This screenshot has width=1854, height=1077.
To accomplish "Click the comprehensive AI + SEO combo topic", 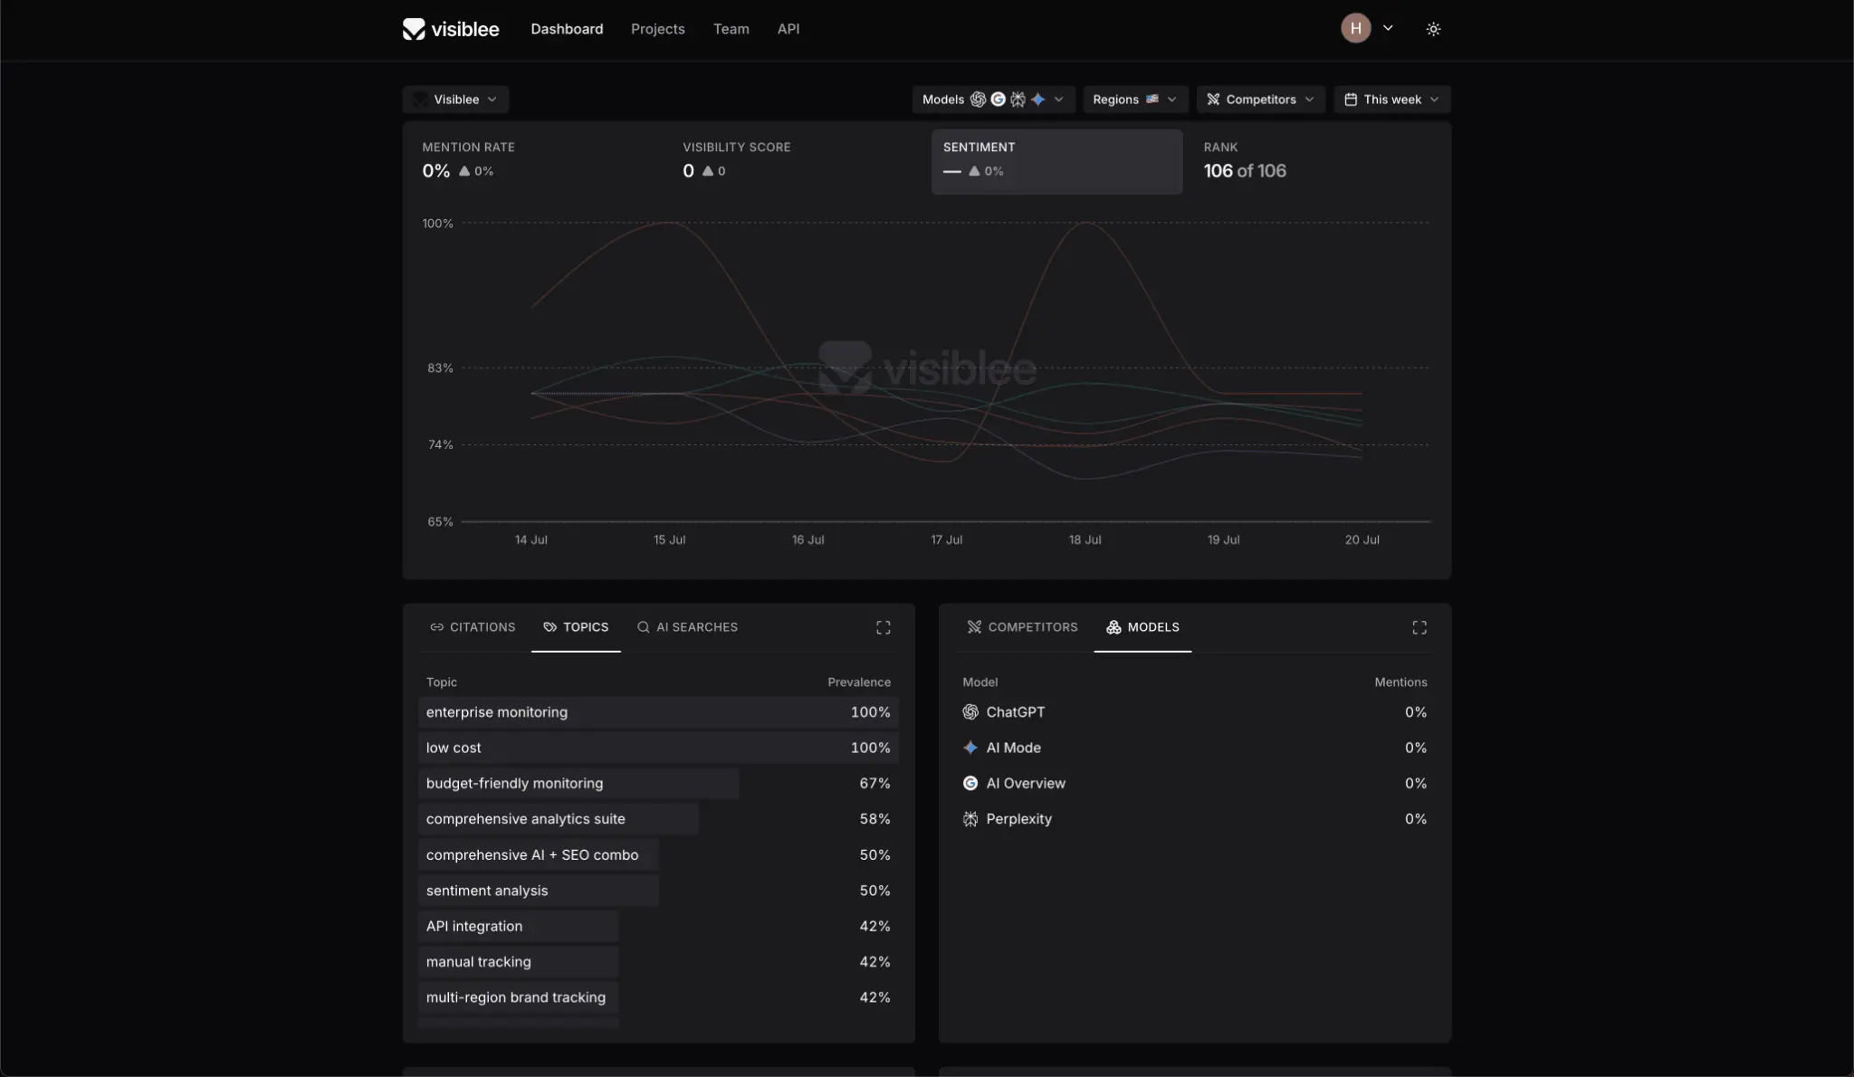I will 658,854.
